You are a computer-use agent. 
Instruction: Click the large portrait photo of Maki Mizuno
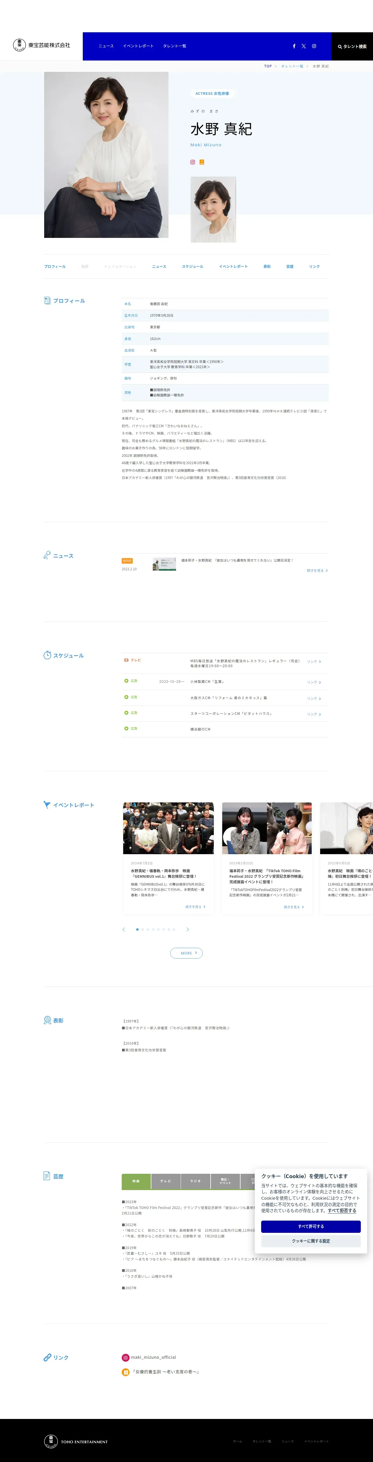[x=106, y=154]
